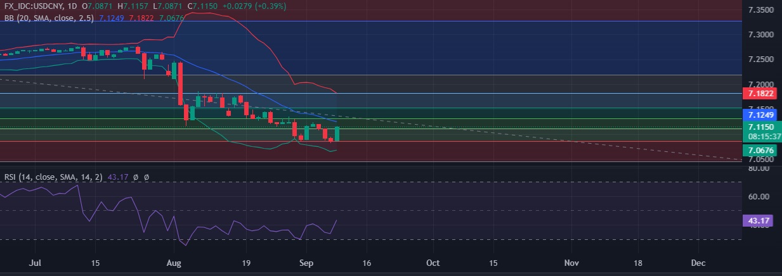
Task: Click the blue 7.1249 BB basis value in legend
Action: [x=111, y=18]
